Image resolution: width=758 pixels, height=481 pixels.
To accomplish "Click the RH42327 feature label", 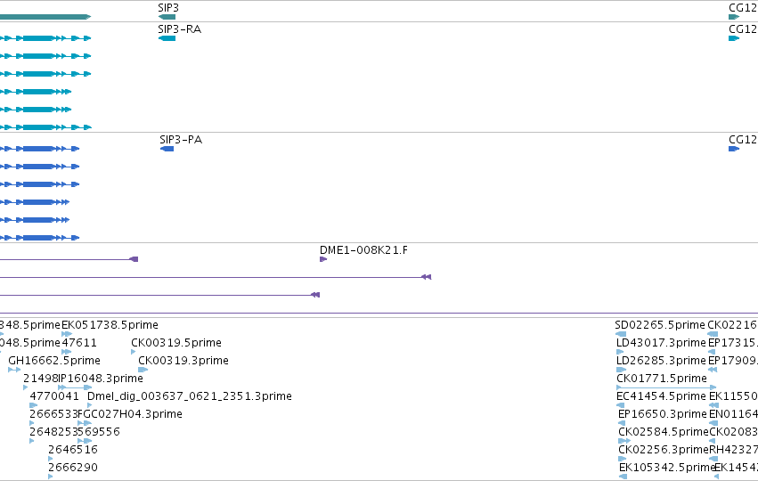I will tap(733, 450).
